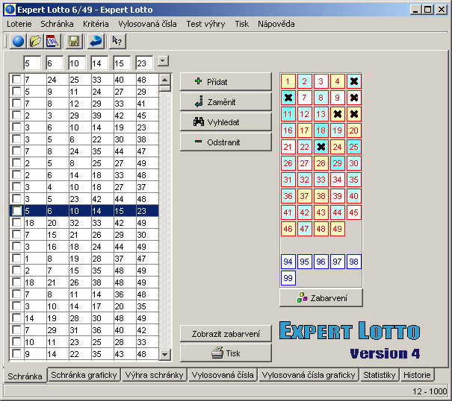
Task: Select number 24 in the number grid
Action: click(x=337, y=147)
